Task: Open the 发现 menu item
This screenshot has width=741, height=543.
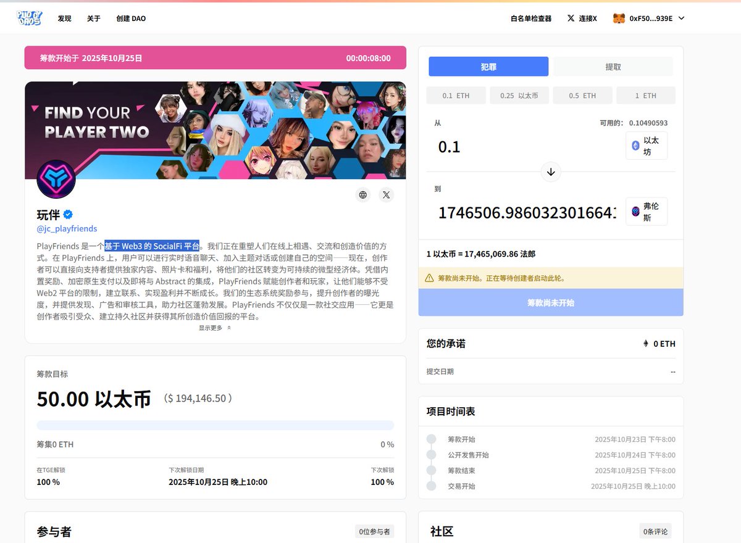Action: [65, 19]
